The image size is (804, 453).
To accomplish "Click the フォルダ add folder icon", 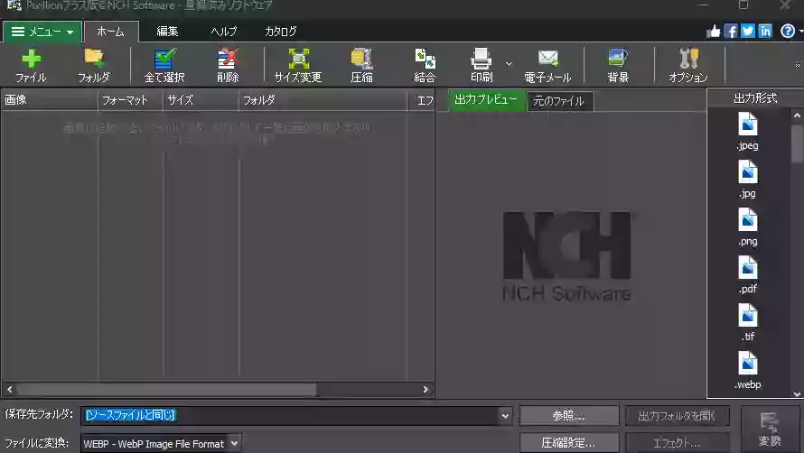I will tap(93, 60).
